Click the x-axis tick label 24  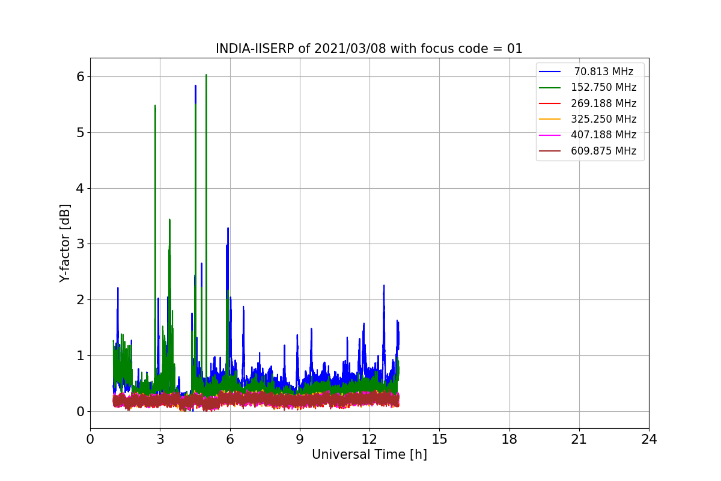coord(649,440)
